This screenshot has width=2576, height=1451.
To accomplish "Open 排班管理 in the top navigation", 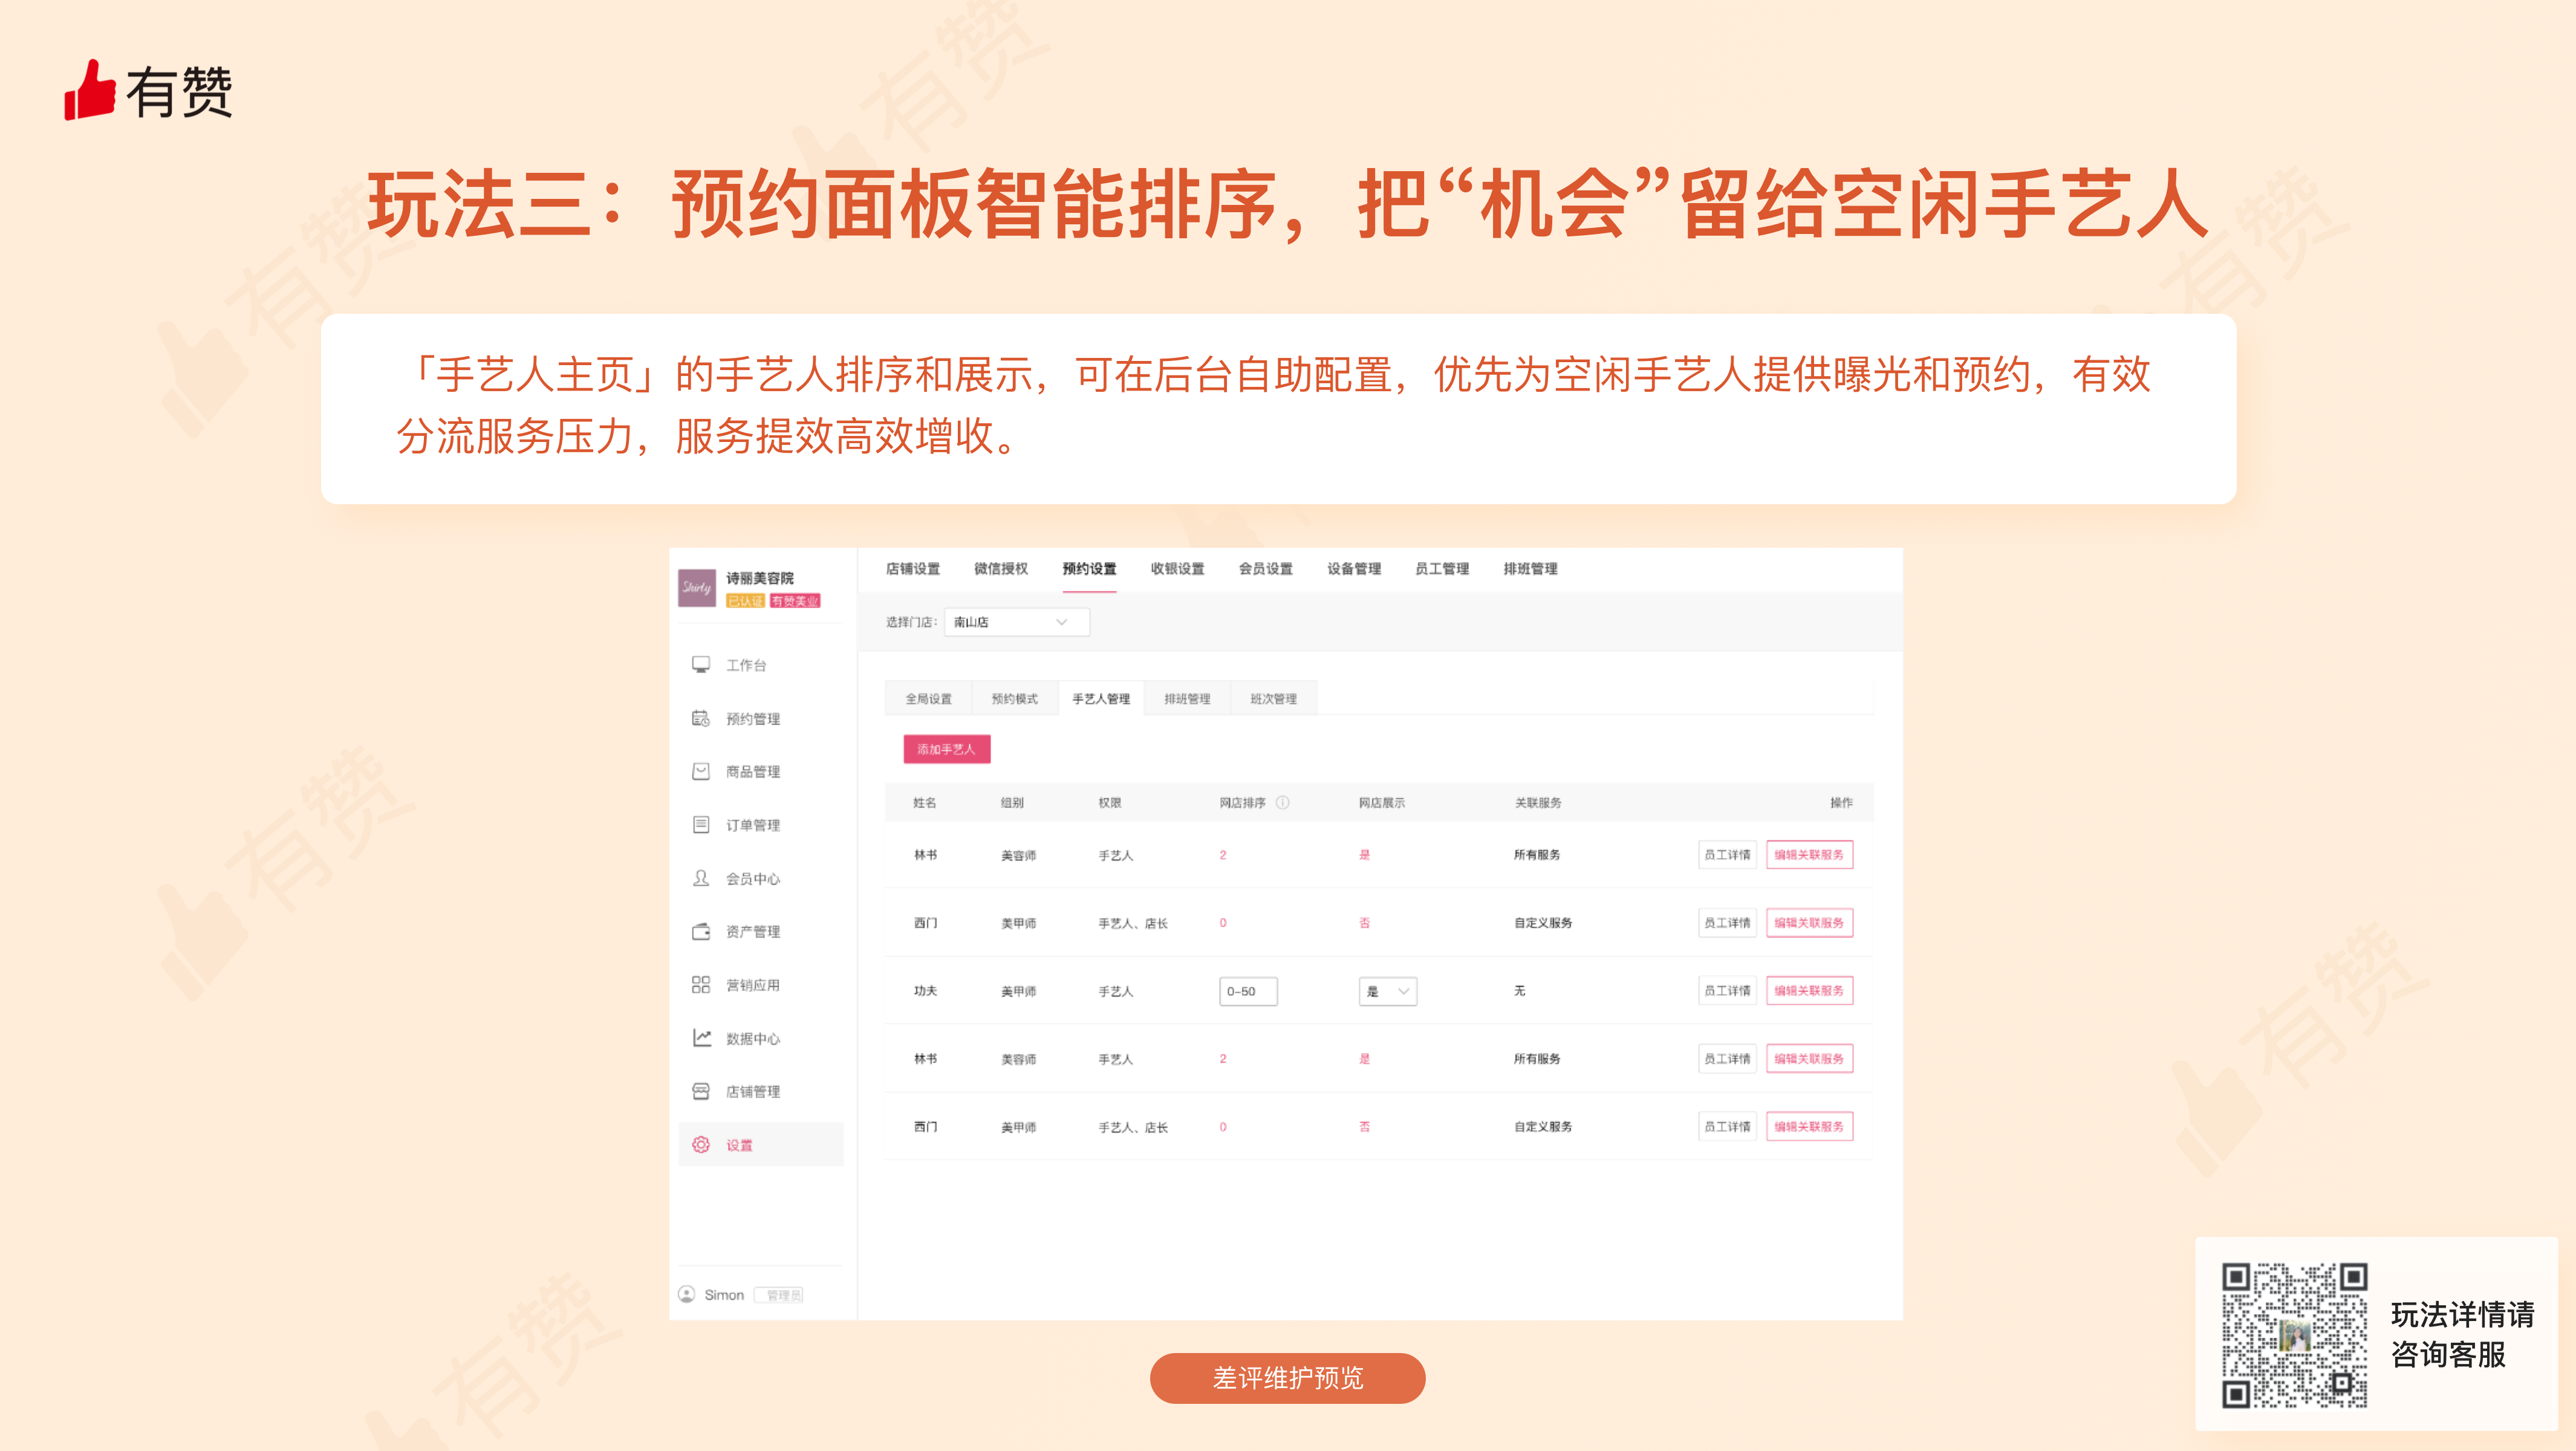I will (x=1530, y=568).
